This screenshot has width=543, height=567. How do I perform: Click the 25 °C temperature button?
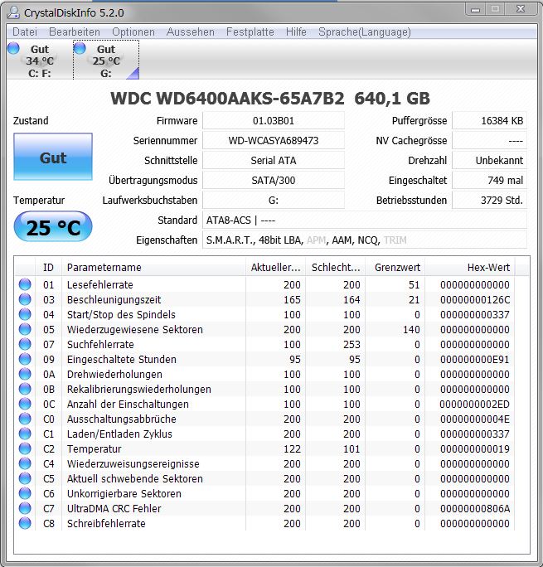[53, 227]
